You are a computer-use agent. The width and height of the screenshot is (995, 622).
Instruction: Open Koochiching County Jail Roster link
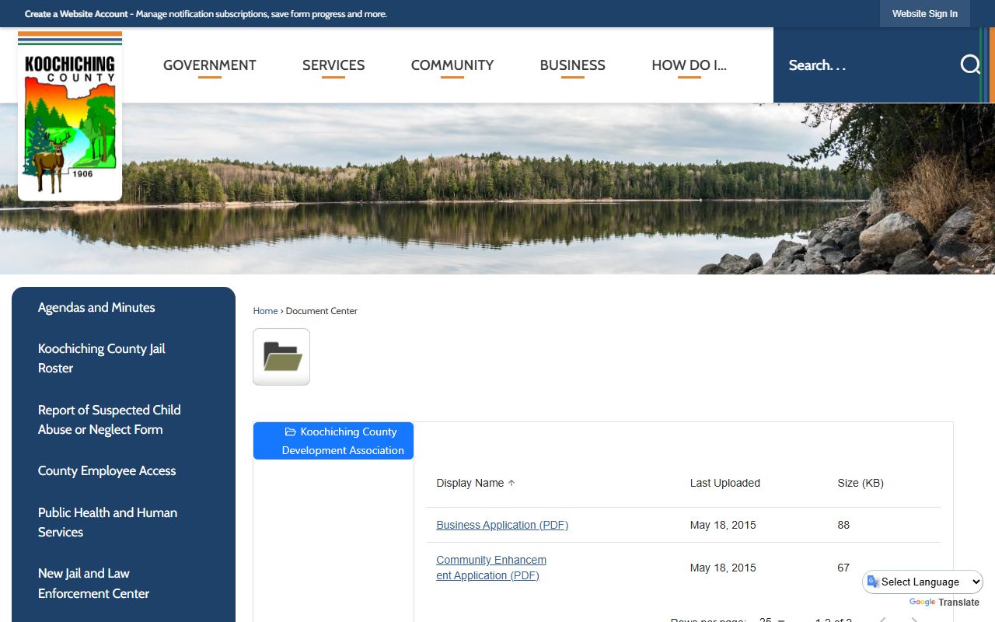[102, 358]
